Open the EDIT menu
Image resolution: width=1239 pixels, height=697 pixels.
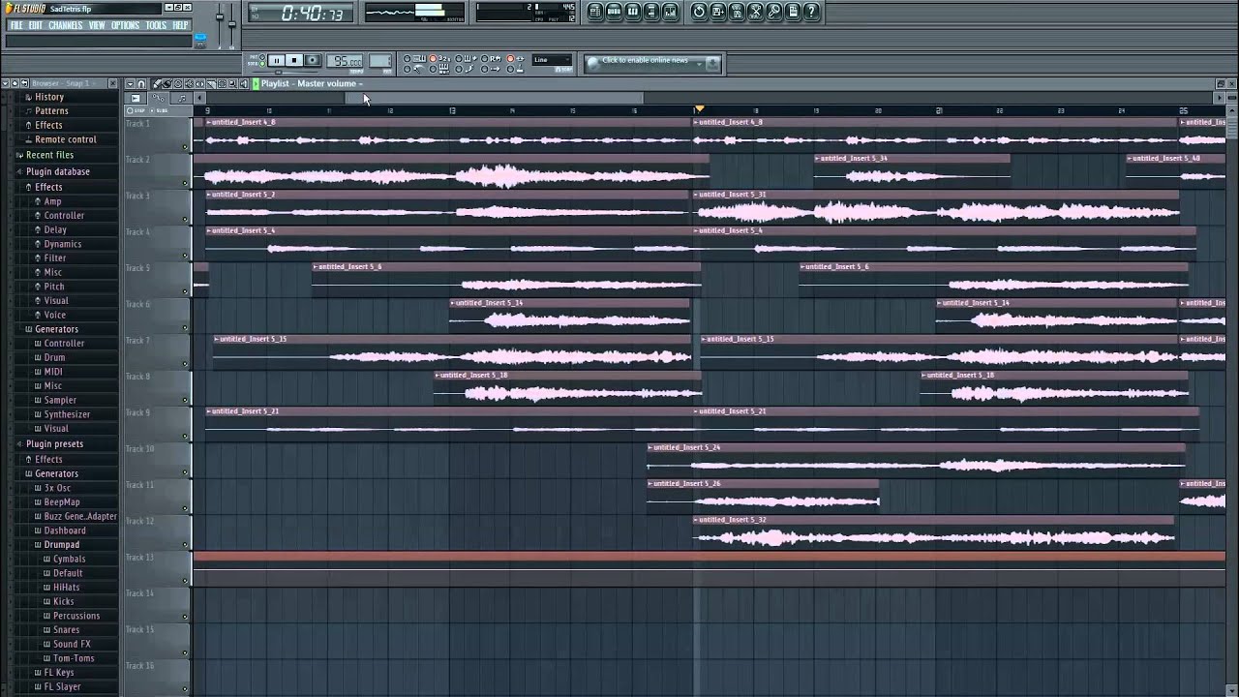(36, 25)
